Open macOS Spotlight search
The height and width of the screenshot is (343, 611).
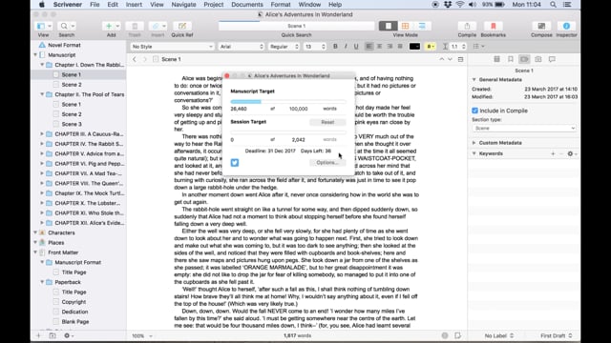[553, 5]
